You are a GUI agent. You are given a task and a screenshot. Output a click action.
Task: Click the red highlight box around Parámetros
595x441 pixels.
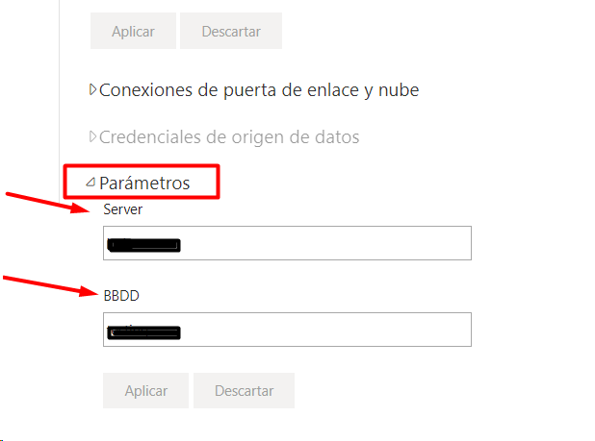click(x=142, y=182)
